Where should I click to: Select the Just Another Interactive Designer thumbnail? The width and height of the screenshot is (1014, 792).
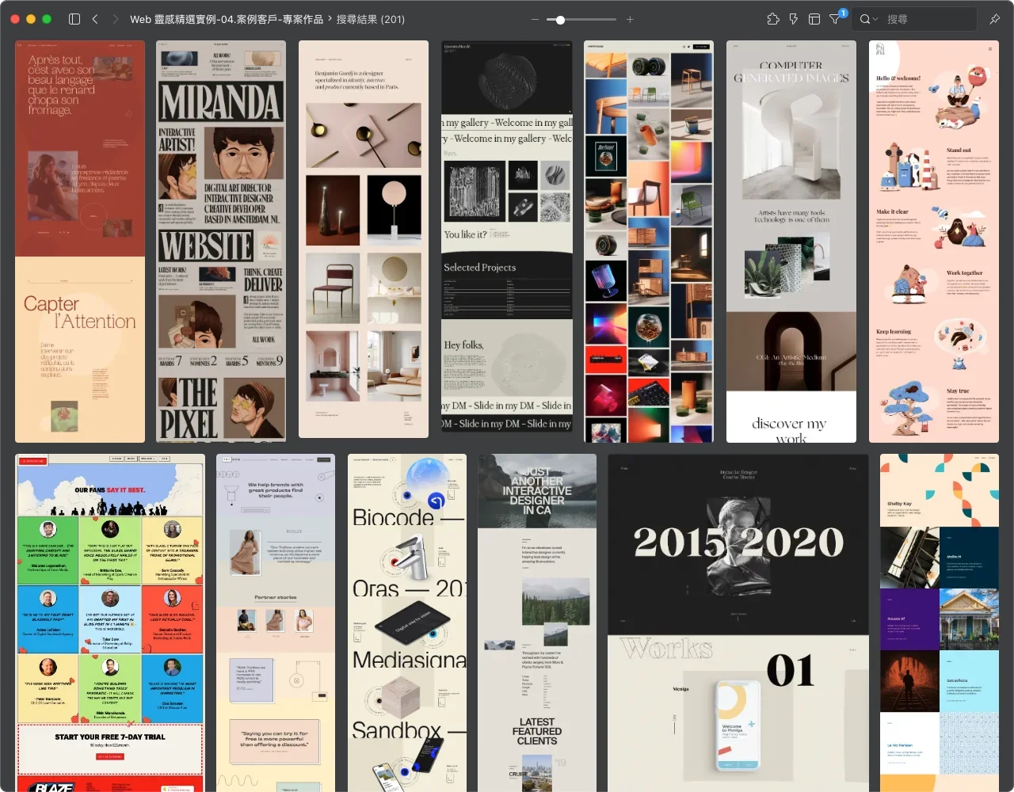coord(537,623)
